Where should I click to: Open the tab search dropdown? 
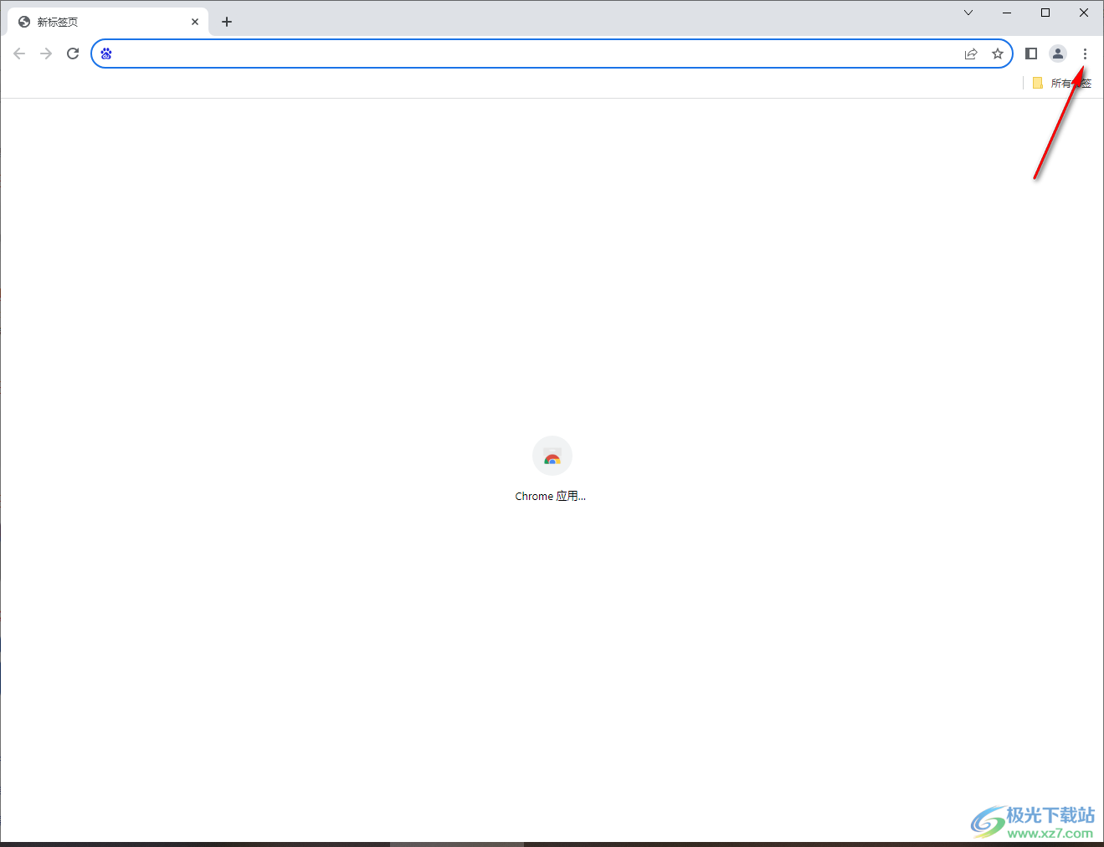968,13
